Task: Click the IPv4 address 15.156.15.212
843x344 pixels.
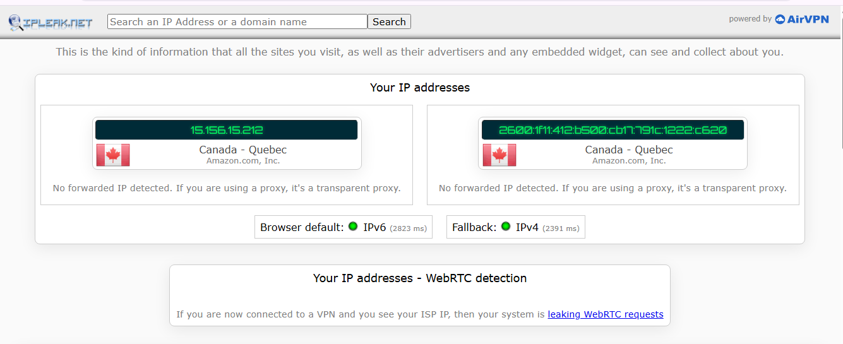Action: coord(227,130)
